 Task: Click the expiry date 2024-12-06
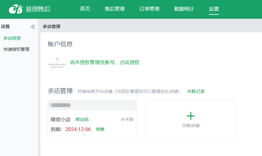[78, 129]
